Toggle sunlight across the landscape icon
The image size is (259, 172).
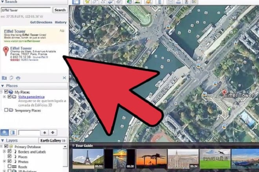click(x=138, y=2)
